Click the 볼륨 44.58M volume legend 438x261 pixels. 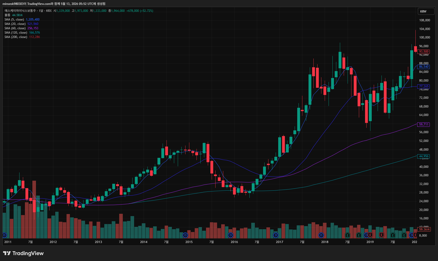coord(14,15)
